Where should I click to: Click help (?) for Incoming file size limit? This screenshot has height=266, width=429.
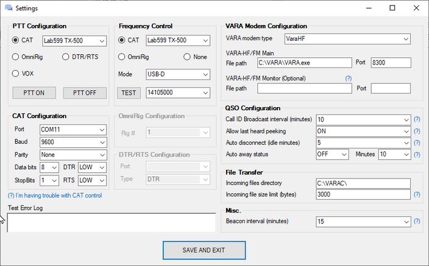[x=417, y=194]
